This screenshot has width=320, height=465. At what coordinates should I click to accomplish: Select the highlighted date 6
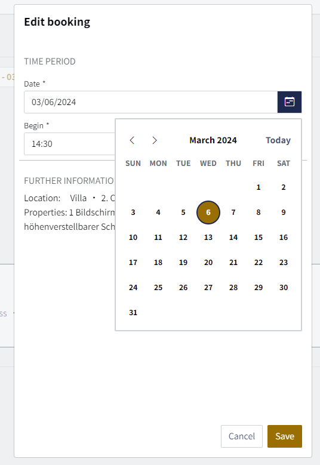point(208,213)
